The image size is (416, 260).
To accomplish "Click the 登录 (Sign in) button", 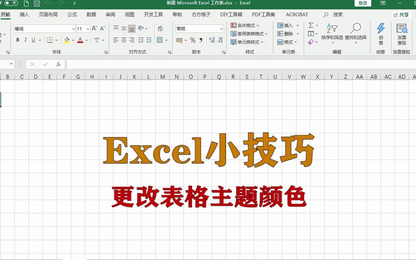I will tap(363, 3).
